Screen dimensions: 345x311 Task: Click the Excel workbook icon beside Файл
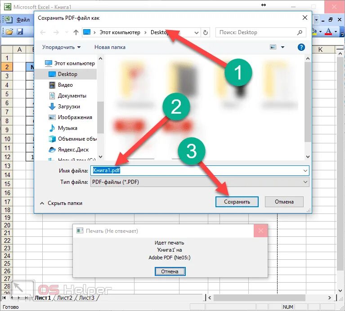tap(9, 20)
